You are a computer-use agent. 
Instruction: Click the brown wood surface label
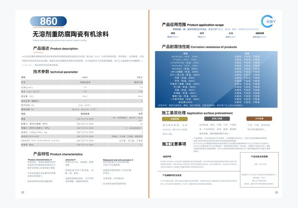259,118
